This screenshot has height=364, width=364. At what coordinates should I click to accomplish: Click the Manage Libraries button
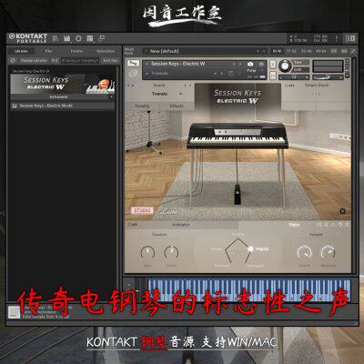pyautogui.click(x=34, y=60)
